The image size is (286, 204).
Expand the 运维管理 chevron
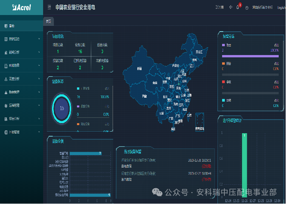click(39, 105)
